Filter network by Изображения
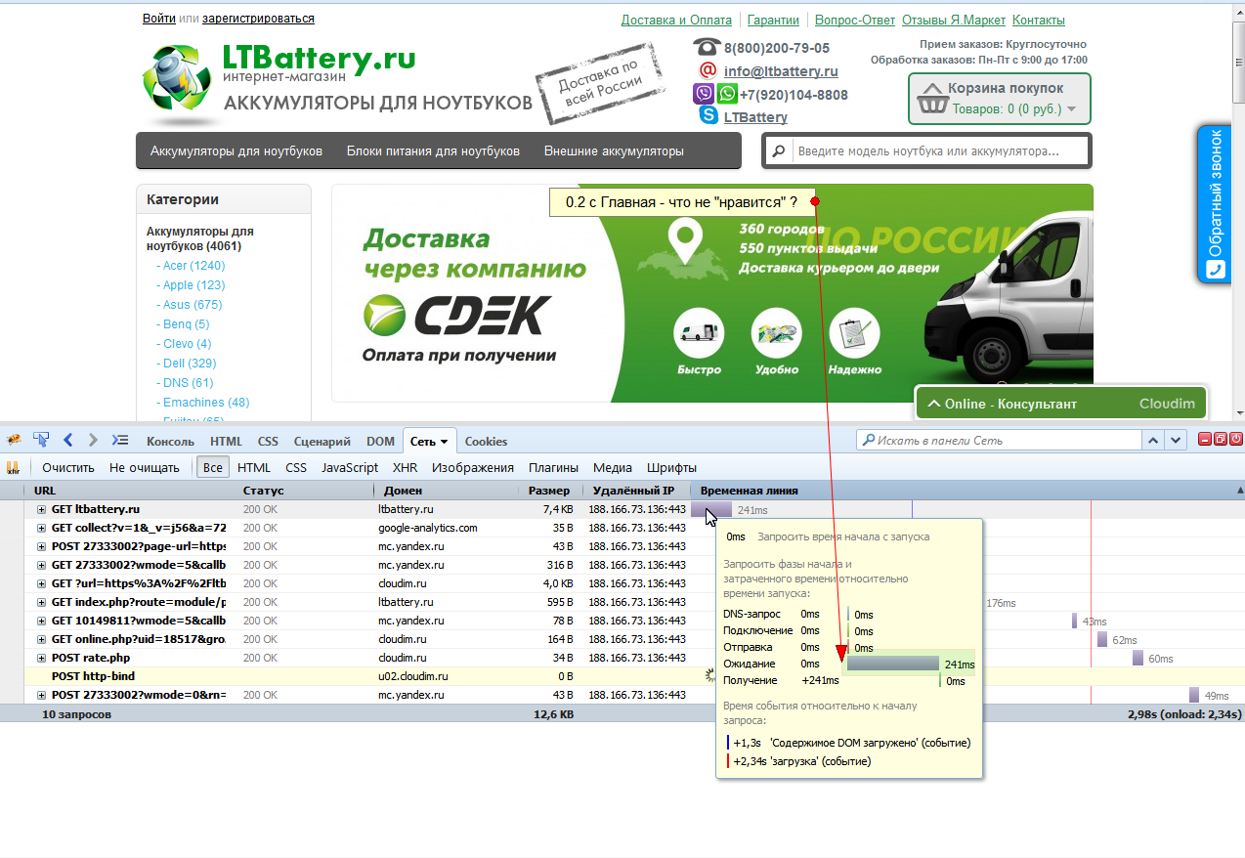The width and height of the screenshot is (1245, 858). point(473,467)
